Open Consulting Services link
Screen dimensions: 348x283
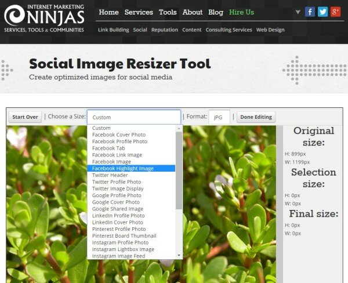pos(229,30)
